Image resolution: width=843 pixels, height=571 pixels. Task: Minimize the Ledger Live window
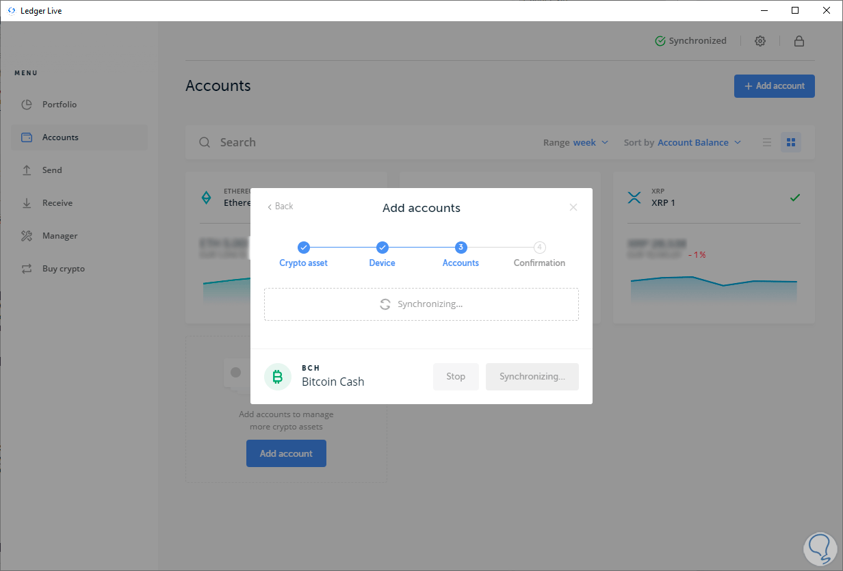[x=764, y=10]
